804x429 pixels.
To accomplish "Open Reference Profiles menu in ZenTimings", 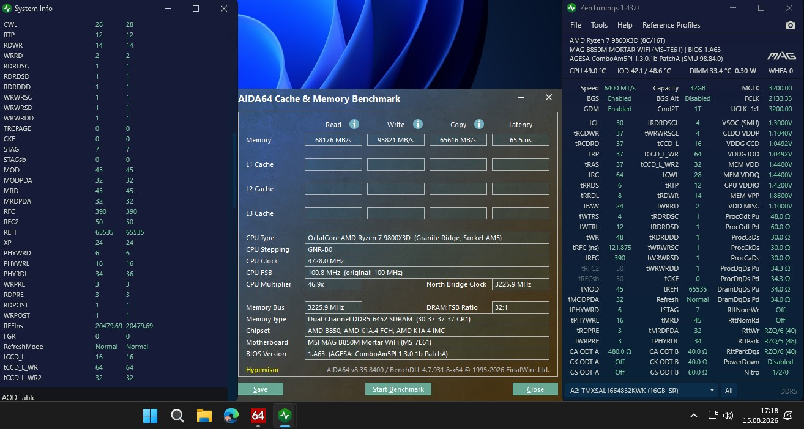I will click(671, 25).
